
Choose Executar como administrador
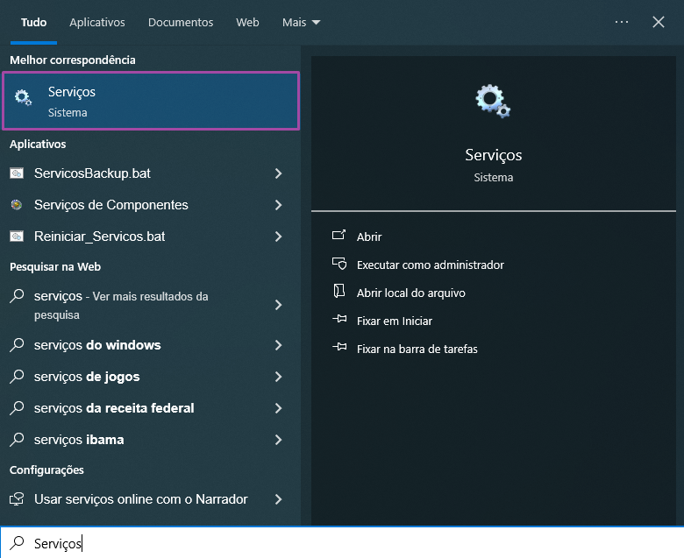click(430, 265)
